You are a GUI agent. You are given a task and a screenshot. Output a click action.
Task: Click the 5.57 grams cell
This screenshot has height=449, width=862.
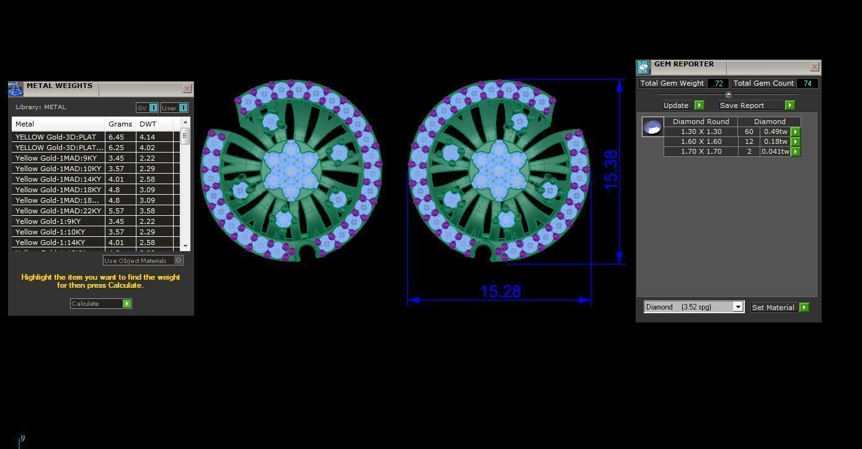[121, 211]
